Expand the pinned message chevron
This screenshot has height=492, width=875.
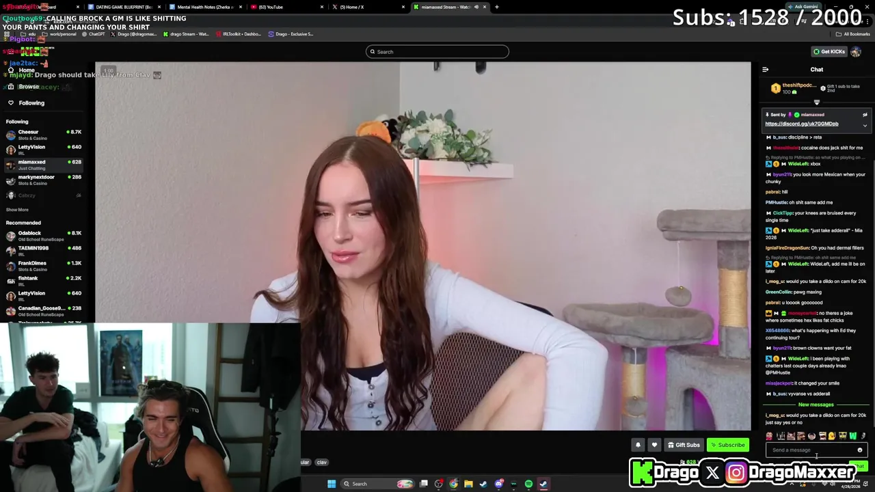(x=865, y=126)
